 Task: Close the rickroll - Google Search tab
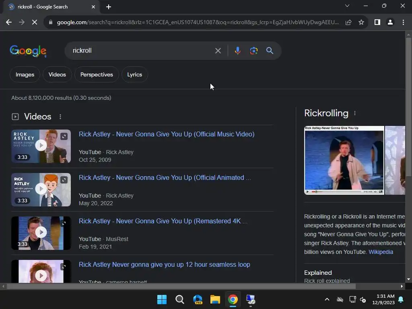click(93, 7)
